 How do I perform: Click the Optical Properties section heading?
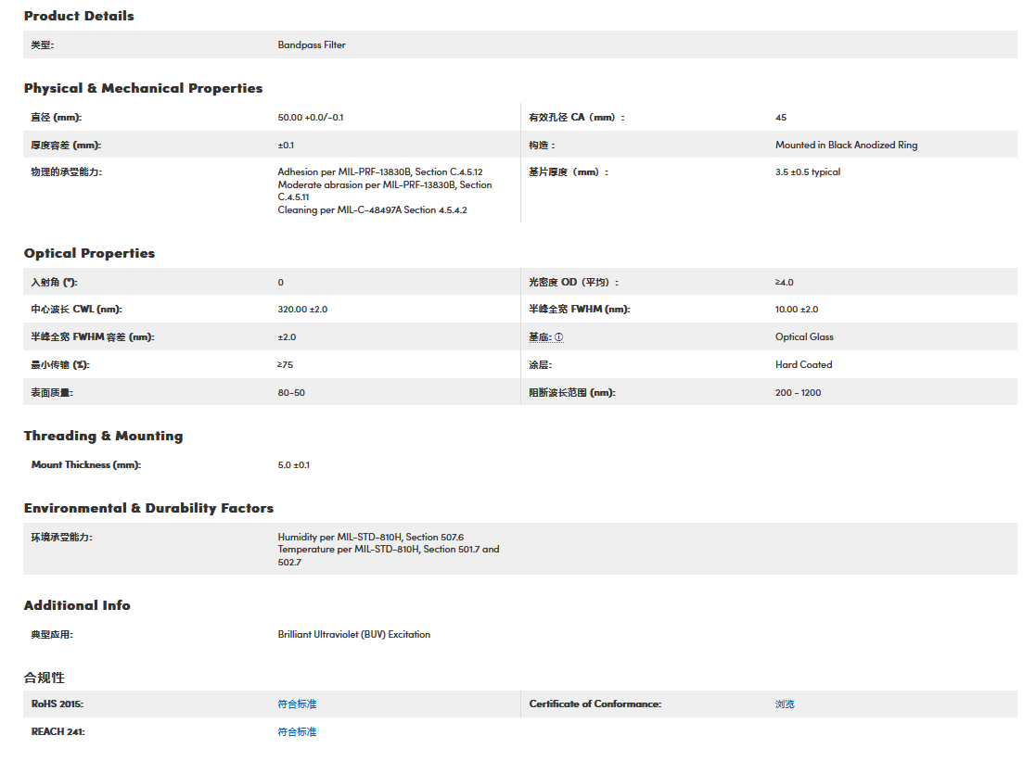(89, 253)
